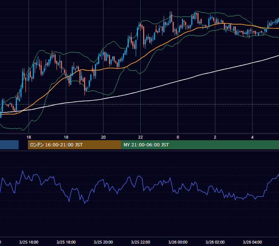Click the 3/25 22:00 date label
The image size is (279, 246).
[x=140, y=242]
